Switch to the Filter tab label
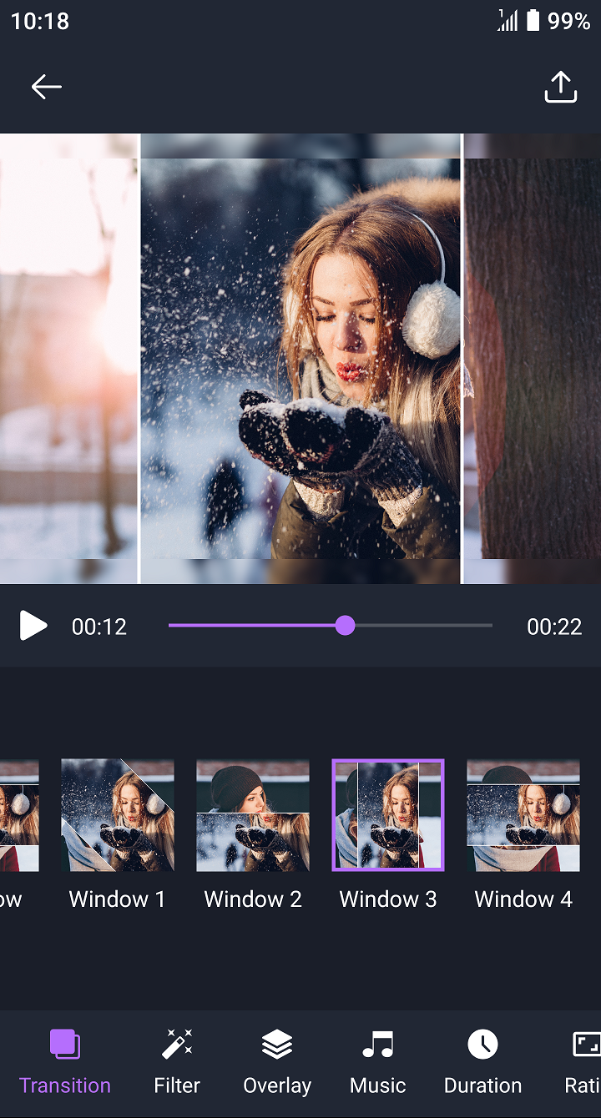601x1118 pixels. 177,1085
